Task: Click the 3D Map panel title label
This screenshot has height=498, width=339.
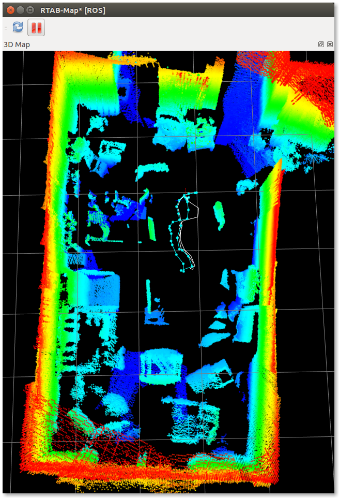Action: [x=17, y=45]
